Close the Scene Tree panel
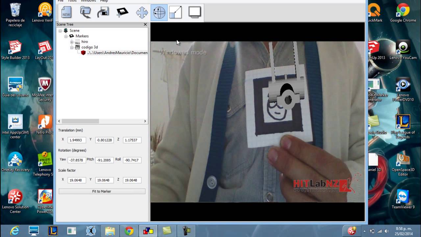The width and height of the screenshot is (421, 237). point(145,24)
